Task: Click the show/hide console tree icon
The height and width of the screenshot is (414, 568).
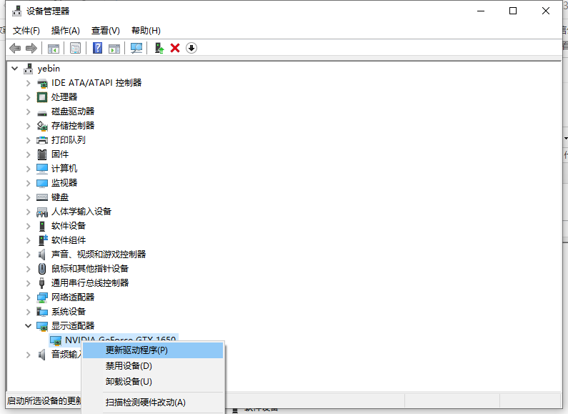Action: click(54, 48)
